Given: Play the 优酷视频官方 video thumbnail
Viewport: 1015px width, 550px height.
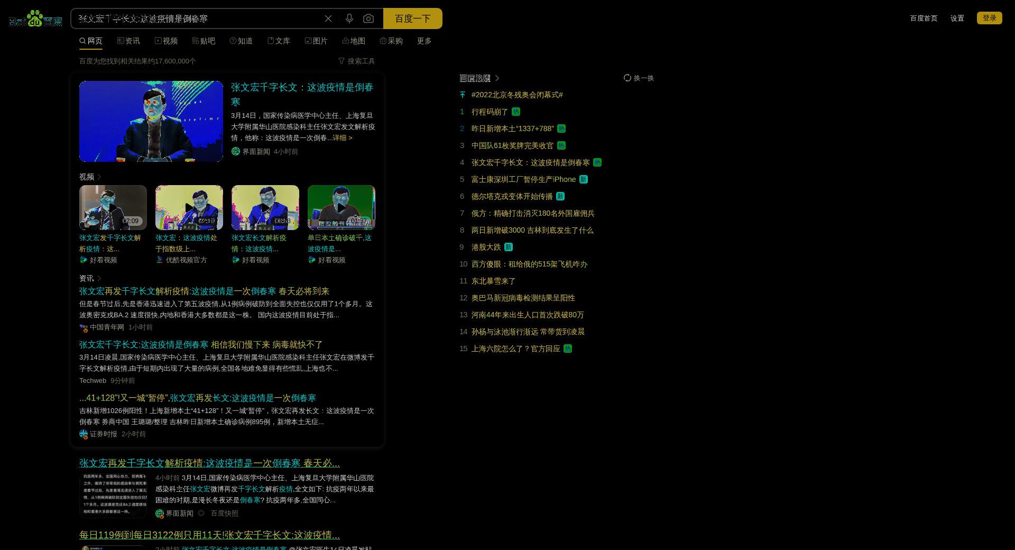Looking at the screenshot, I should pos(189,207).
